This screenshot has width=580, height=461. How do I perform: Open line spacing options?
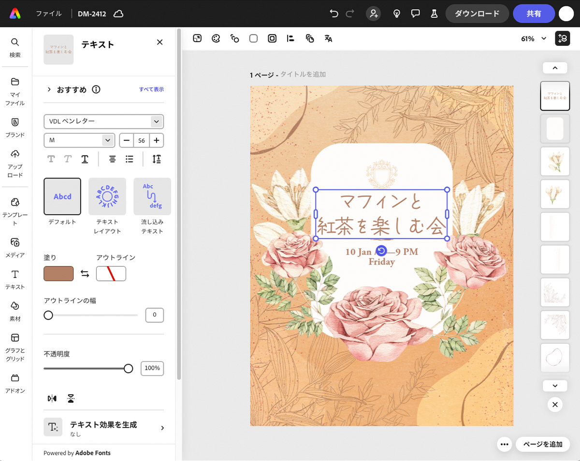click(x=157, y=159)
